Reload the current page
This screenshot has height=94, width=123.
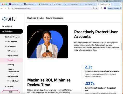coord(9,8)
